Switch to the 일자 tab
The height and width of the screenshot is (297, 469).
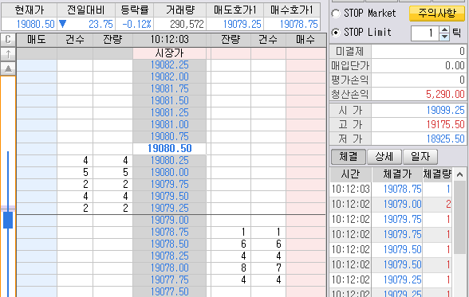420,157
